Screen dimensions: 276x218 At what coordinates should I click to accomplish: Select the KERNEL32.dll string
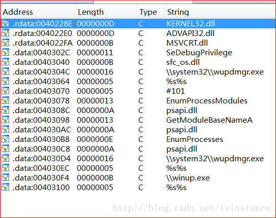click(x=191, y=24)
